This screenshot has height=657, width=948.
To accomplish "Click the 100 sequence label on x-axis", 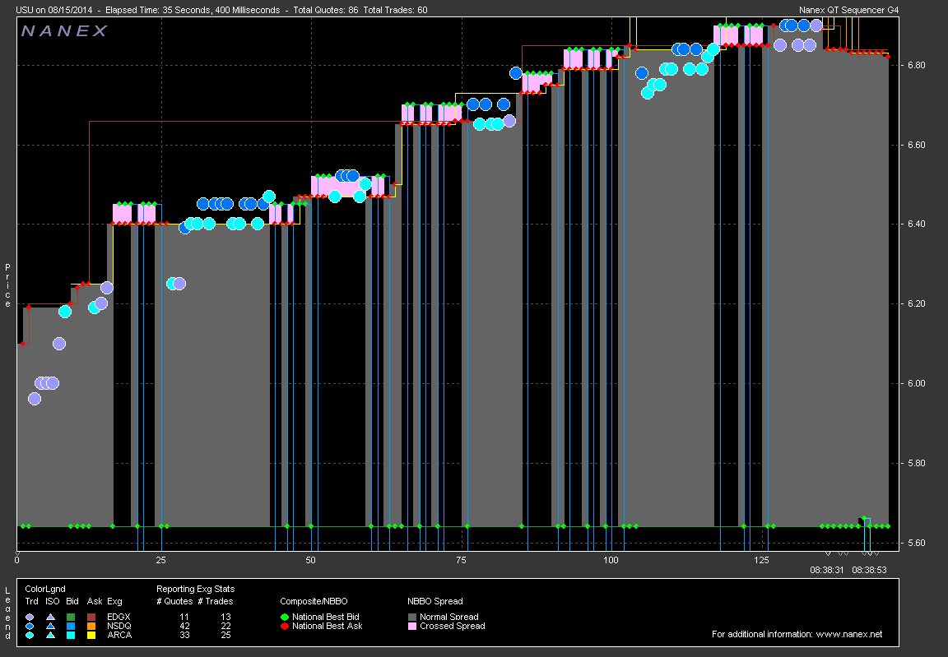I will click(x=611, y=561).
